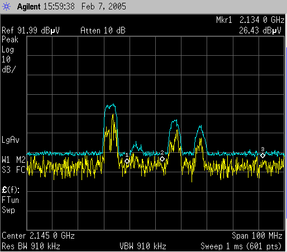Click the Atten 10 dB annotation

pos(103,31)
